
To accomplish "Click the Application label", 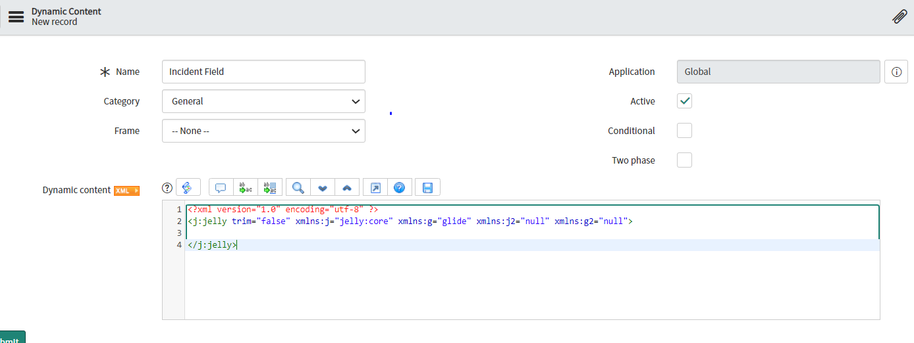I will click(632, 72).
